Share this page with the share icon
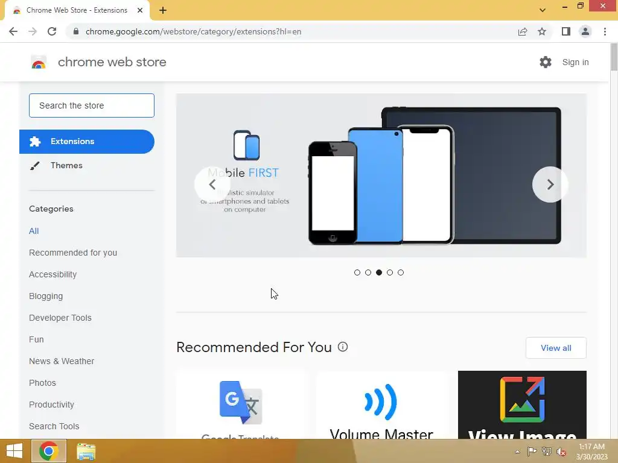This screenshot has height=463, width=618. point(523,31)
